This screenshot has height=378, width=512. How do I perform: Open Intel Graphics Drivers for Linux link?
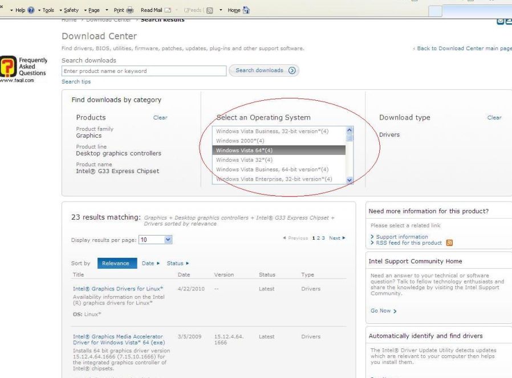(118, 289)
